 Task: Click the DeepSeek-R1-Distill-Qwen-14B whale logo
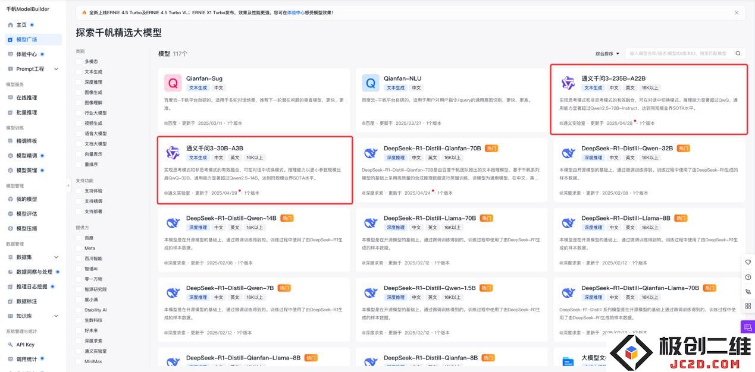point(173,222)
